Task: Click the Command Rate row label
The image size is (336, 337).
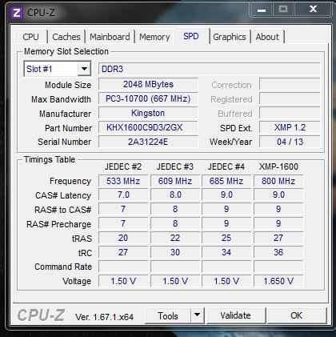Action: click(63, 267)
